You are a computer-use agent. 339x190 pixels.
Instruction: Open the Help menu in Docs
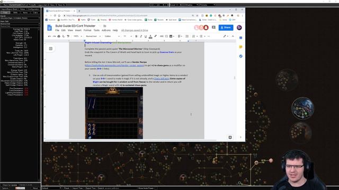(115, 31)
